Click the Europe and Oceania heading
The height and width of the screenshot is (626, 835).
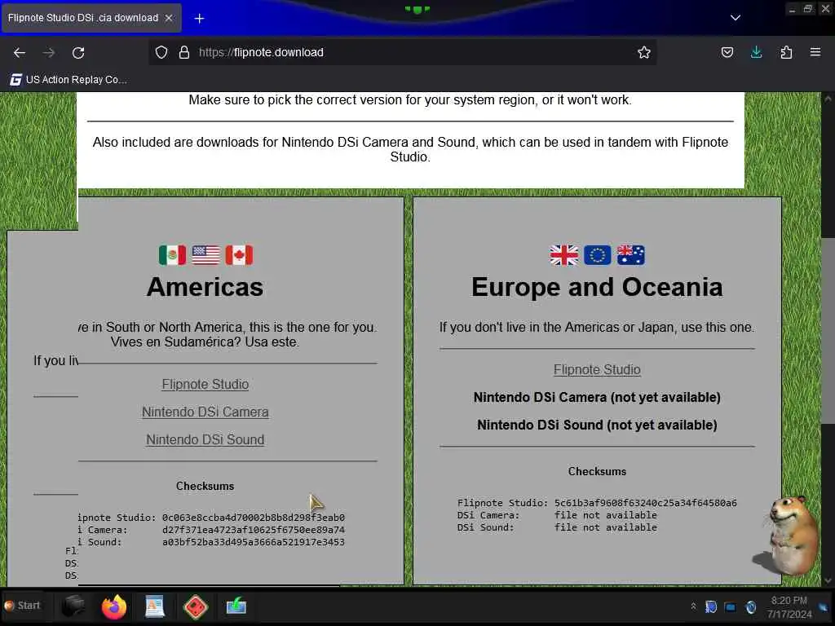pyautogui.click(x=597, y=286)
